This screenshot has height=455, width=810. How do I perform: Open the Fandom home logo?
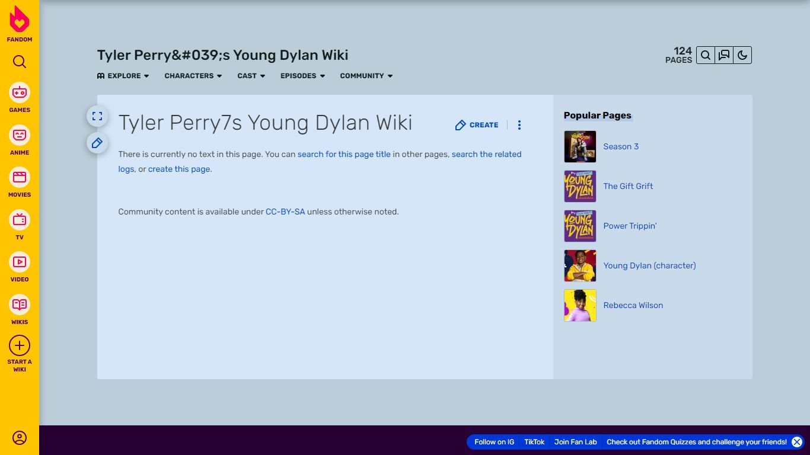pyautogui.click(x=20, y=24)
